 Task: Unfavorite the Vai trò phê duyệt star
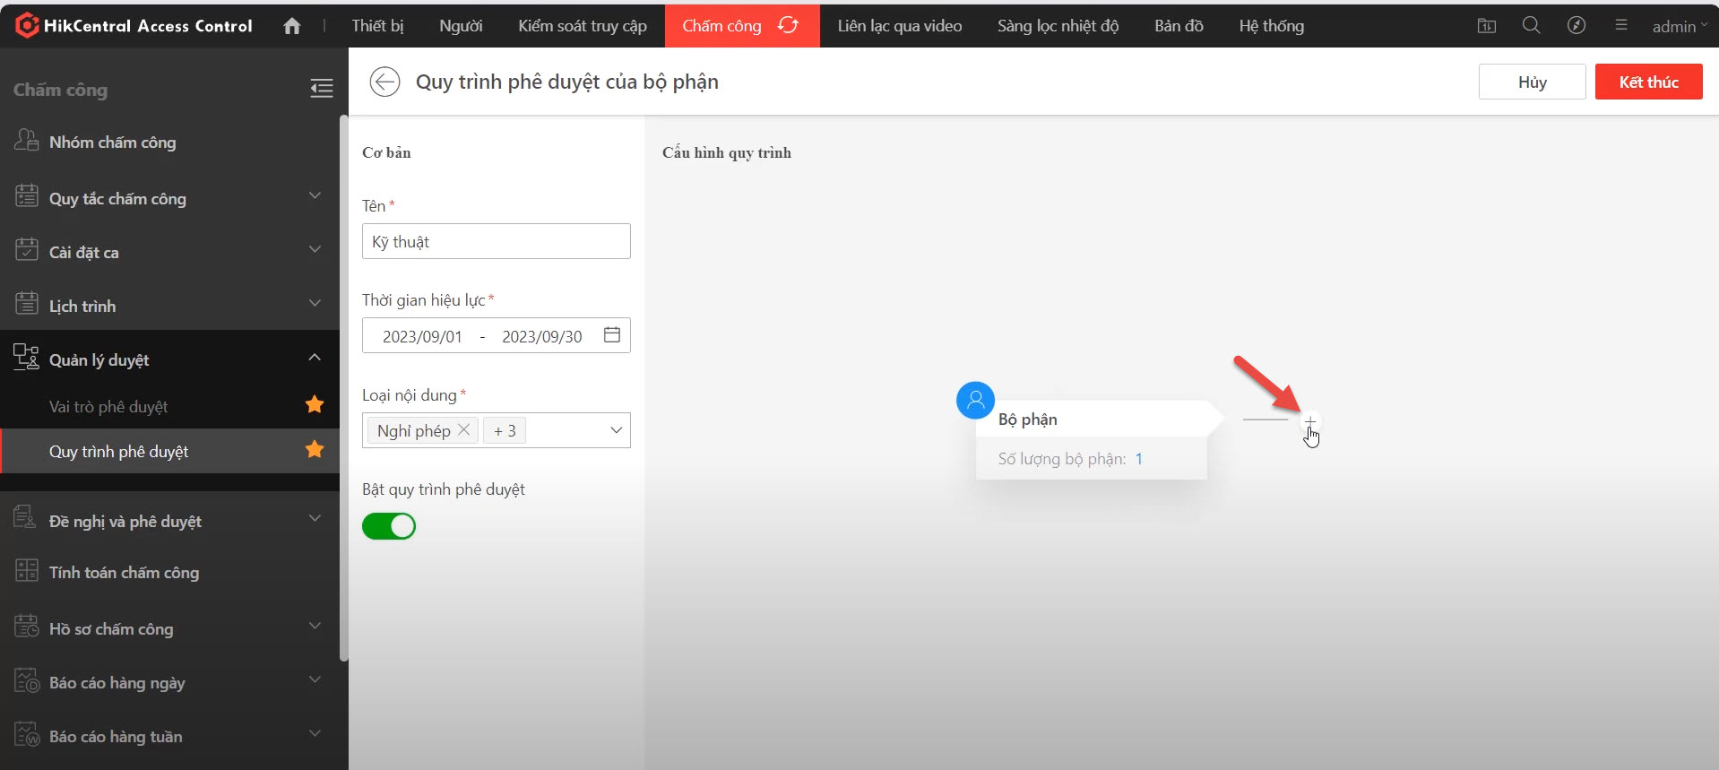coord(315,405)
